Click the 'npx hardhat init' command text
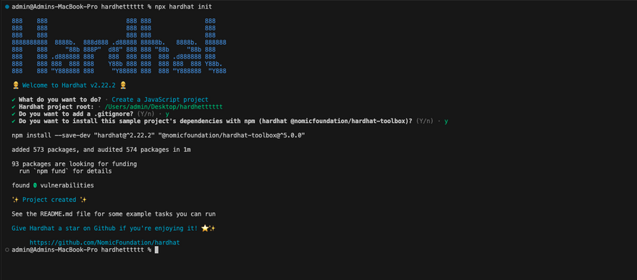The height and width of the screenshot is (280, 637). click(183, 7)
